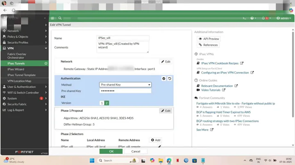Open File Explorer from taskbar
Screen dimensions: 295x165
click(x=161, y=161)
